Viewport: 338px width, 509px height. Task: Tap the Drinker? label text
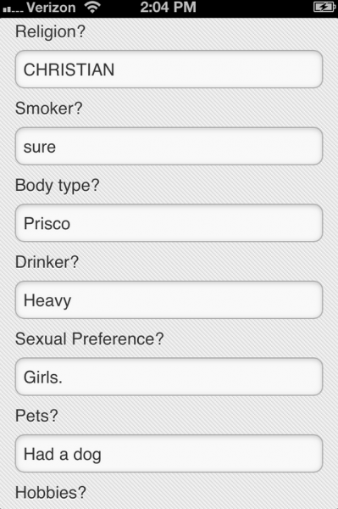(47, 262)
